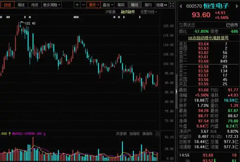
Task: Click the plus zoom-in chart icon
Action: 77,5
